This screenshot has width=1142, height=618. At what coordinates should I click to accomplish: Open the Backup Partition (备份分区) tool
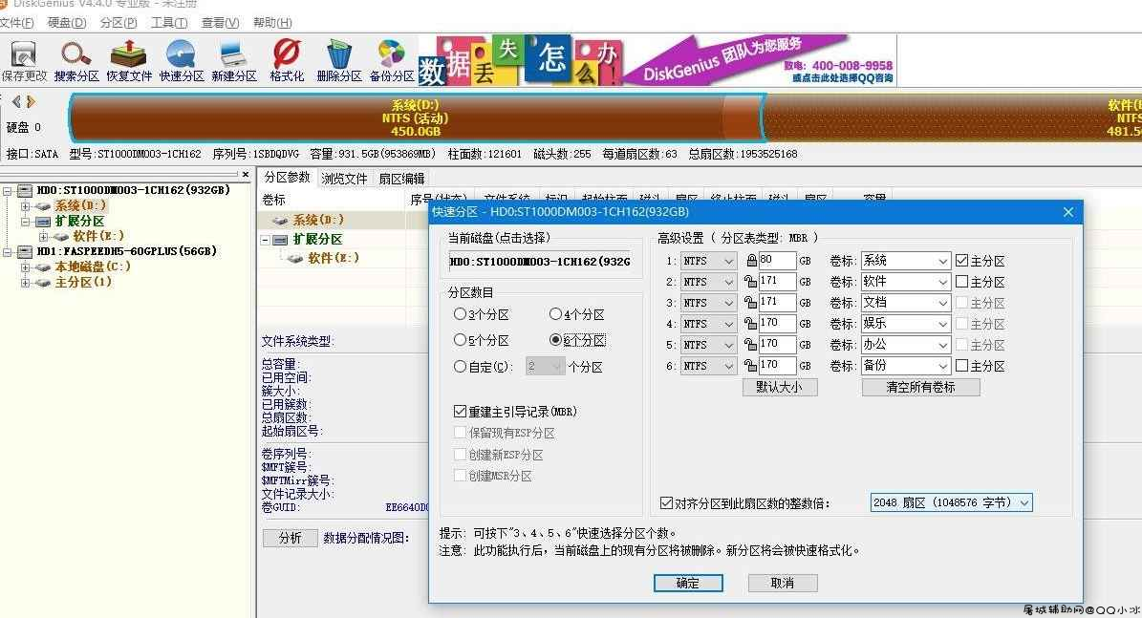(391, 61)
